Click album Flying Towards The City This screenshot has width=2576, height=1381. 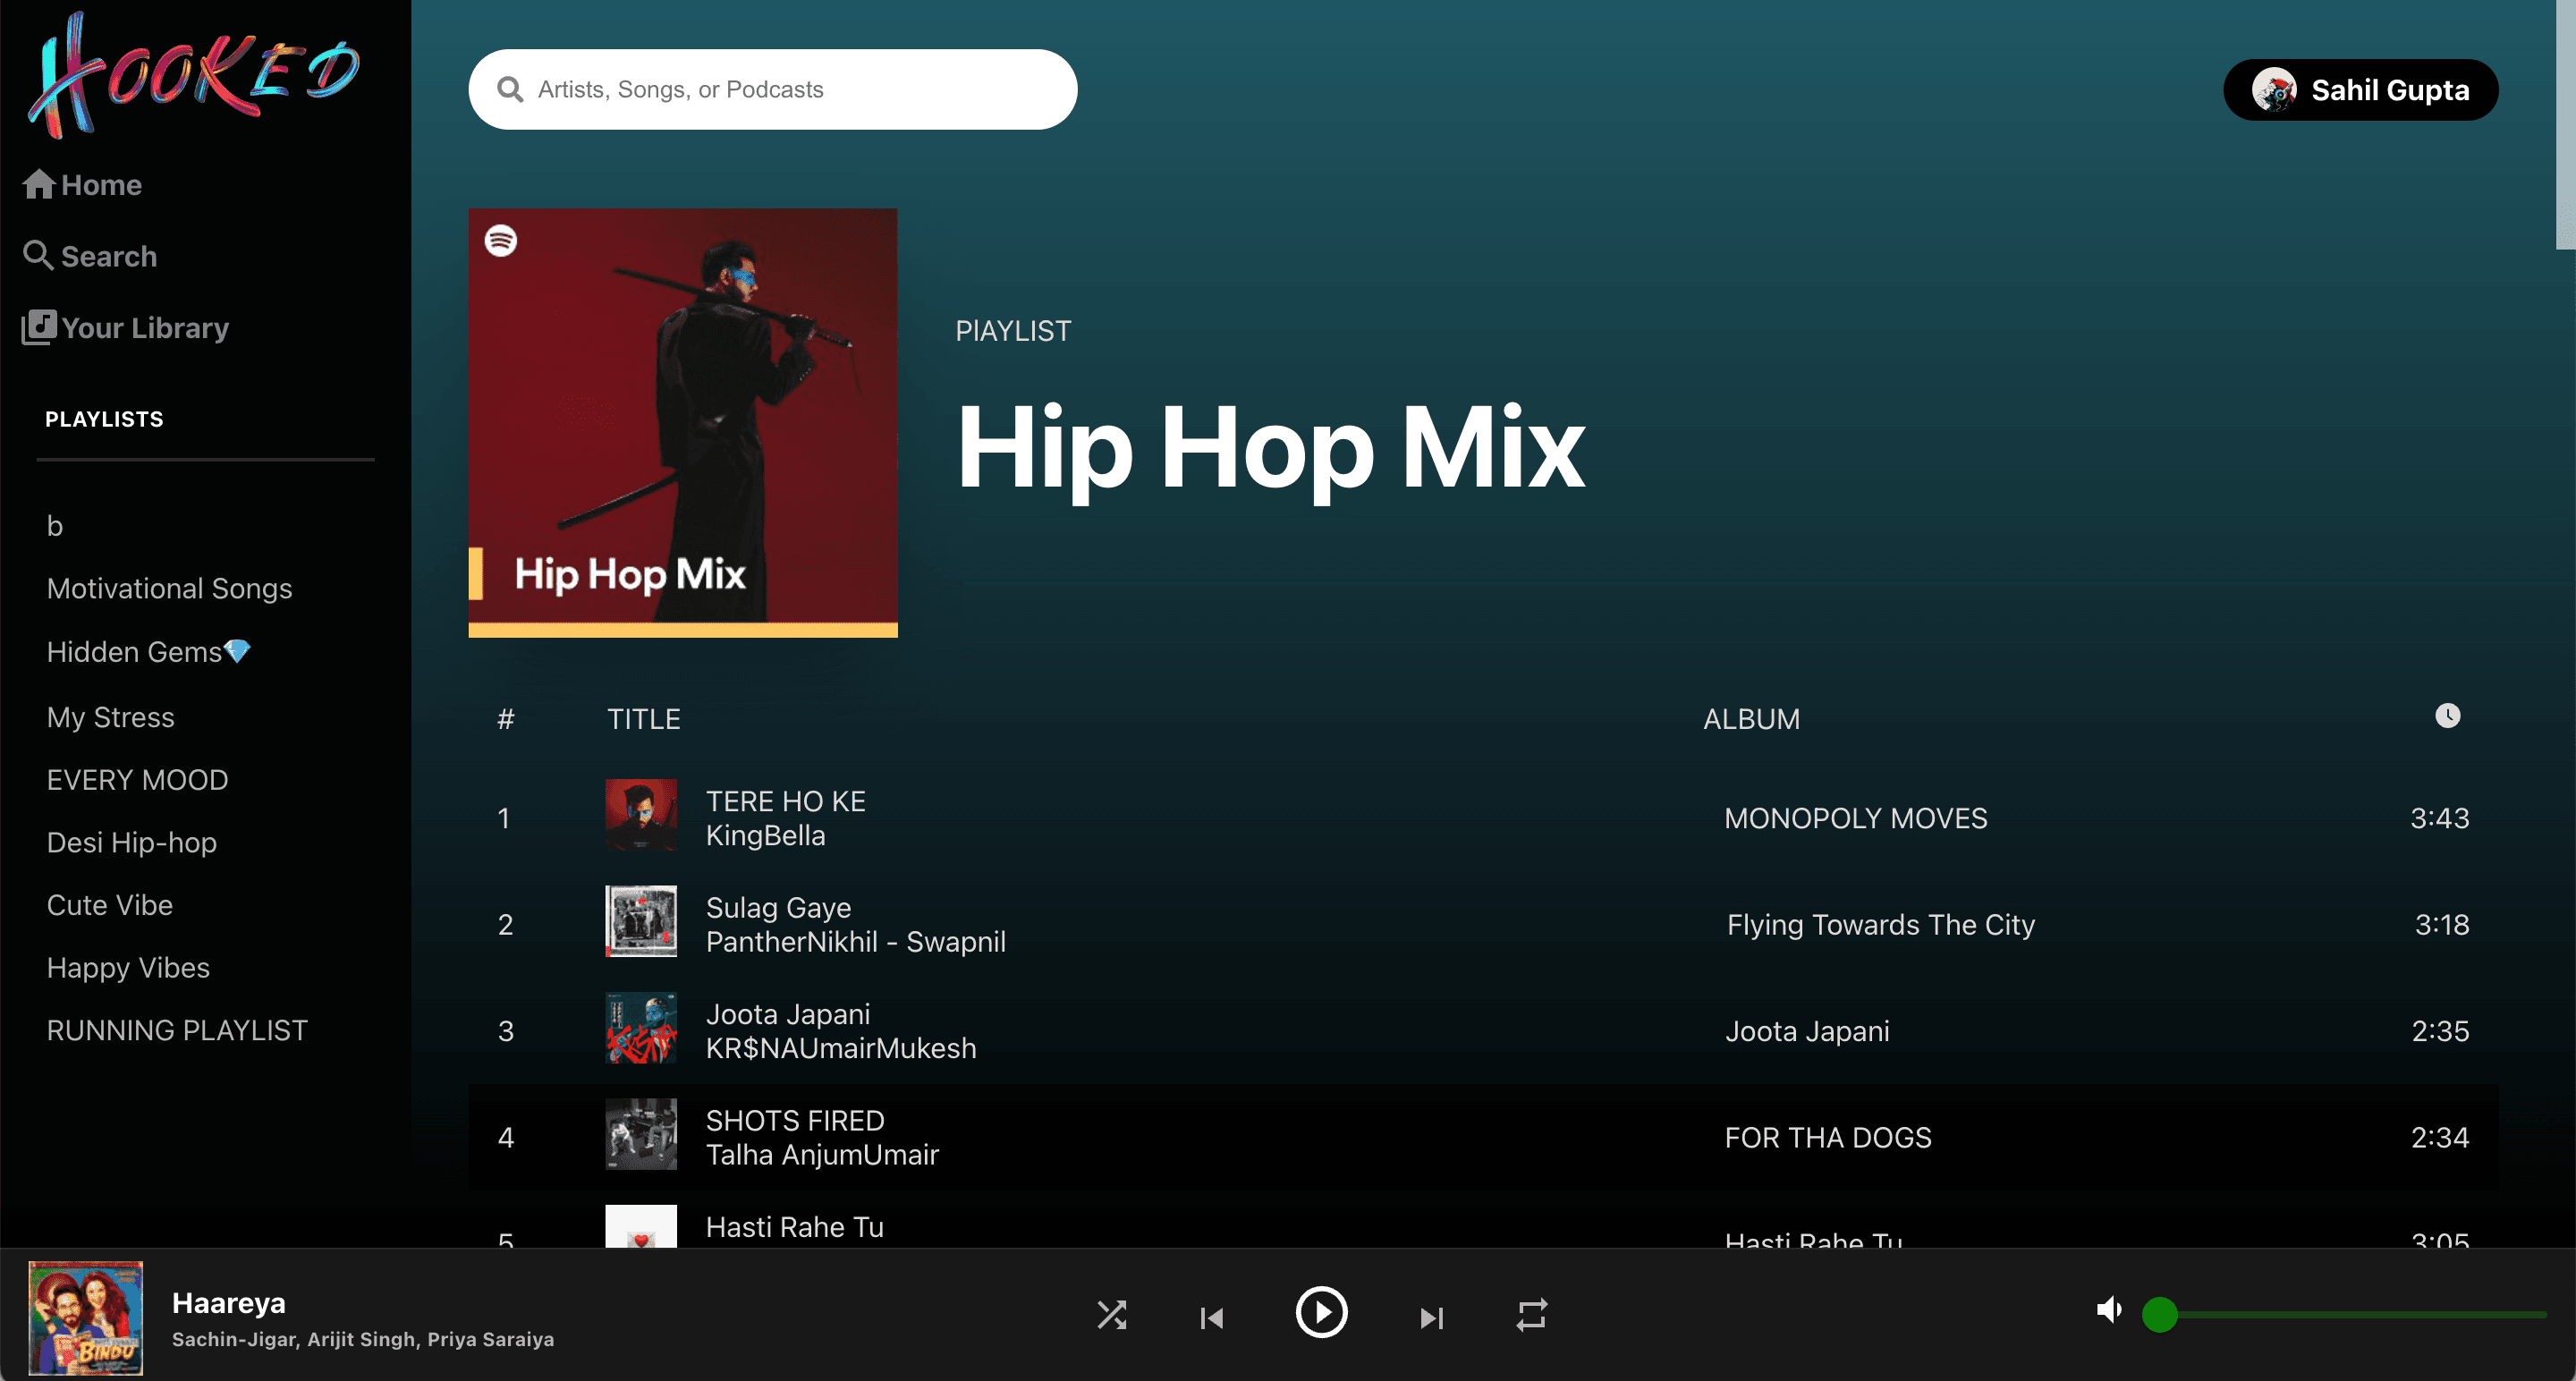(1881, 925)
